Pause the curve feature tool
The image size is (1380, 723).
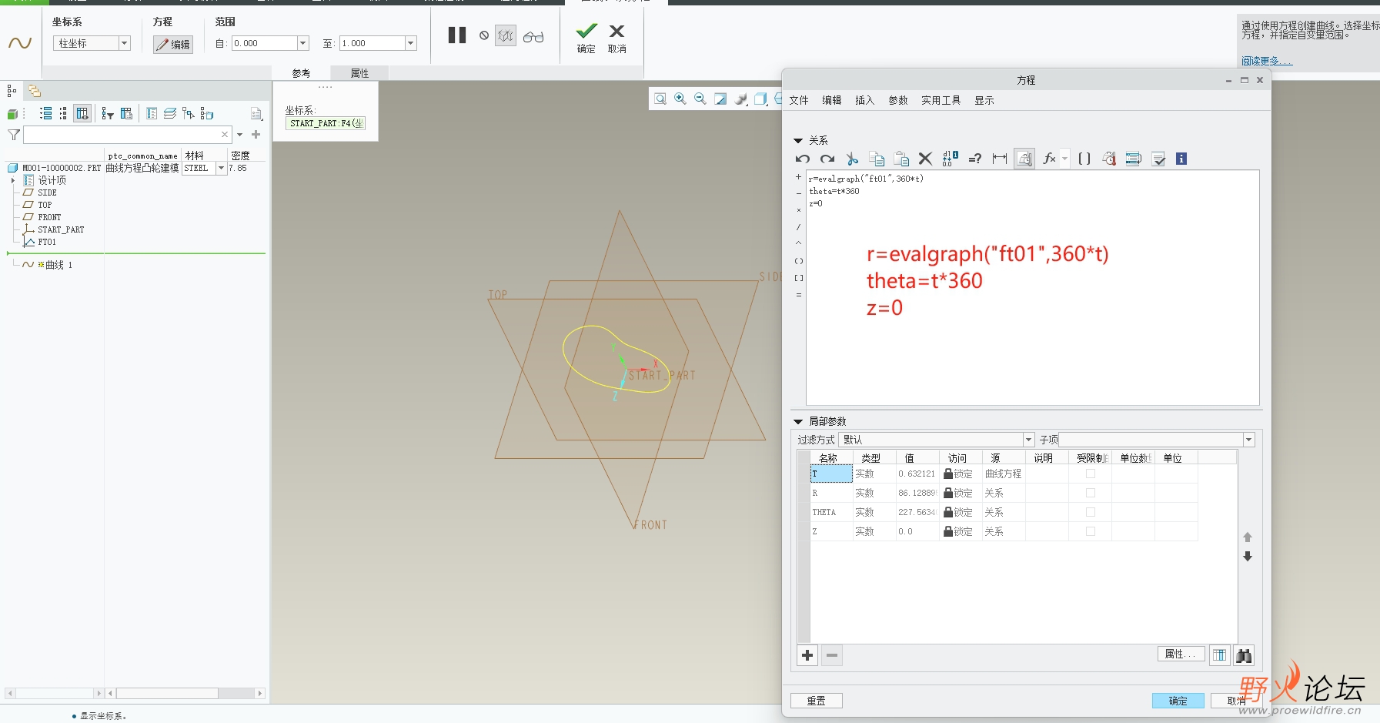coord(457,35)
